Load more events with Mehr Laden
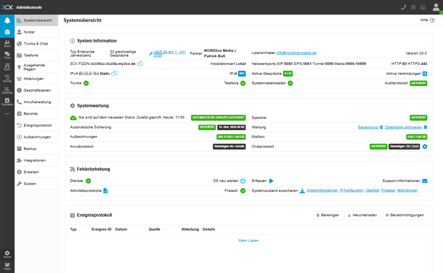 pos(248,241)
